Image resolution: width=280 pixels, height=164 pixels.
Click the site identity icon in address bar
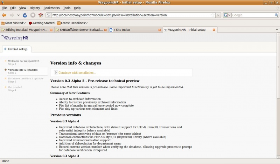49,15
